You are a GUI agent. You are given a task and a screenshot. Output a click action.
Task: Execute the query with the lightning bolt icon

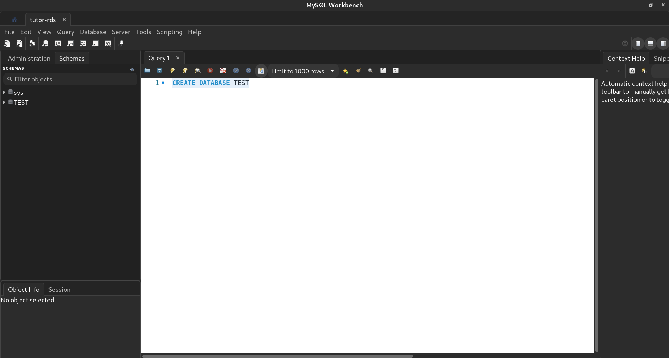pyautogui.click(x=172, y=71)
